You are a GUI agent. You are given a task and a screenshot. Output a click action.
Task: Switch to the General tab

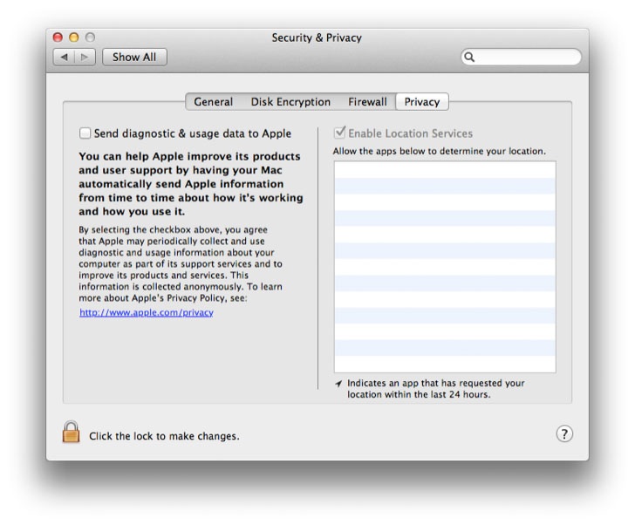pos(213,102)
